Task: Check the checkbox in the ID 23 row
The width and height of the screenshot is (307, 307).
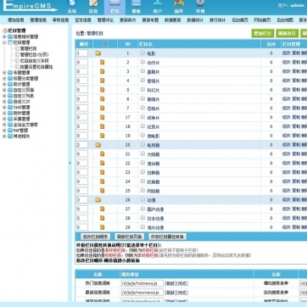Action: [142, 172]
